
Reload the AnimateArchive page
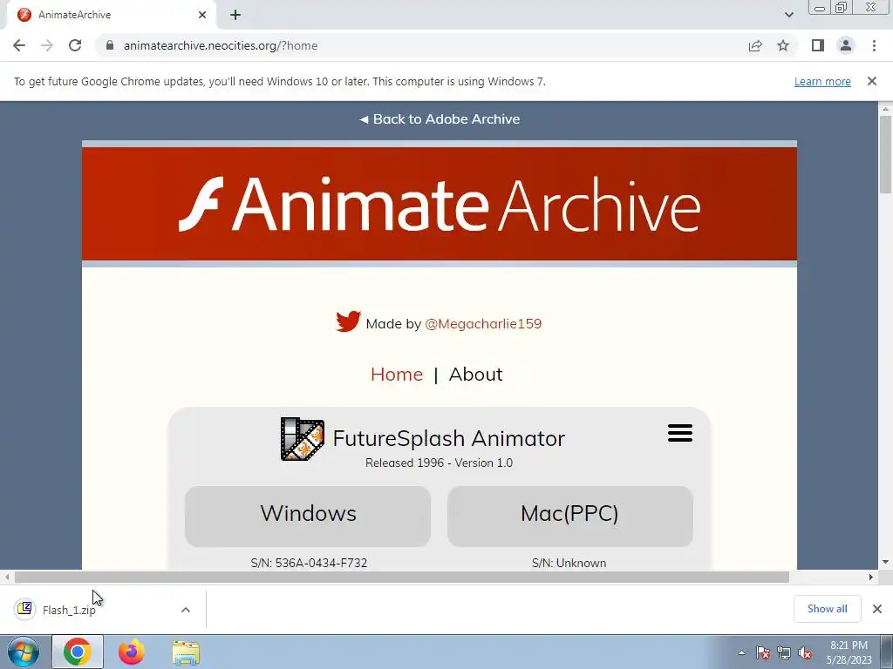pyautogui.click(x=75, y=45)
